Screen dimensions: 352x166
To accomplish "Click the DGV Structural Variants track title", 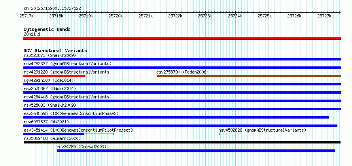I will (x=55, y=51).
